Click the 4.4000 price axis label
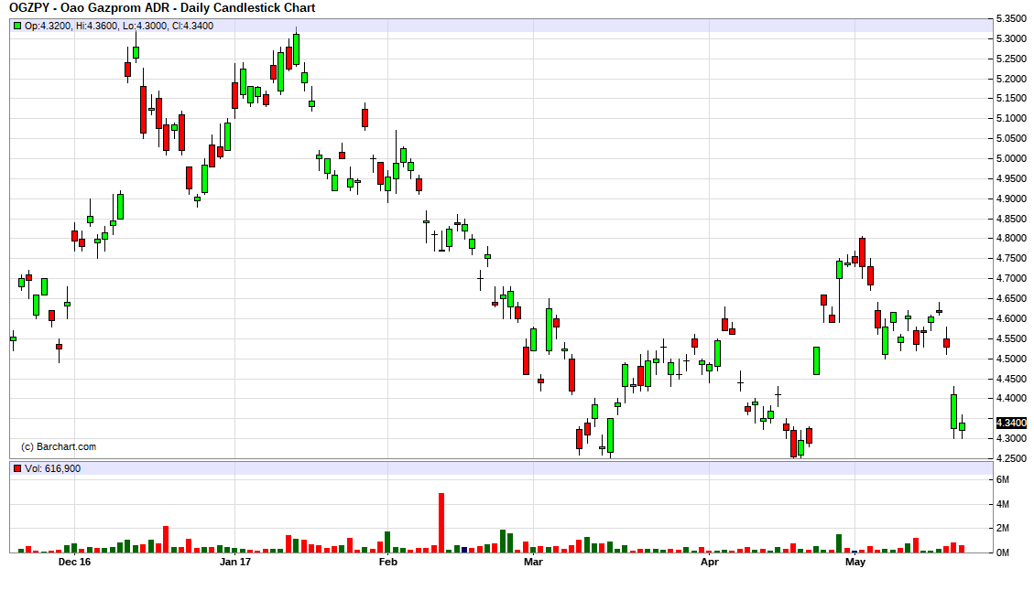The width and height of the screenshot is (1034, 590). [1012, 399]
